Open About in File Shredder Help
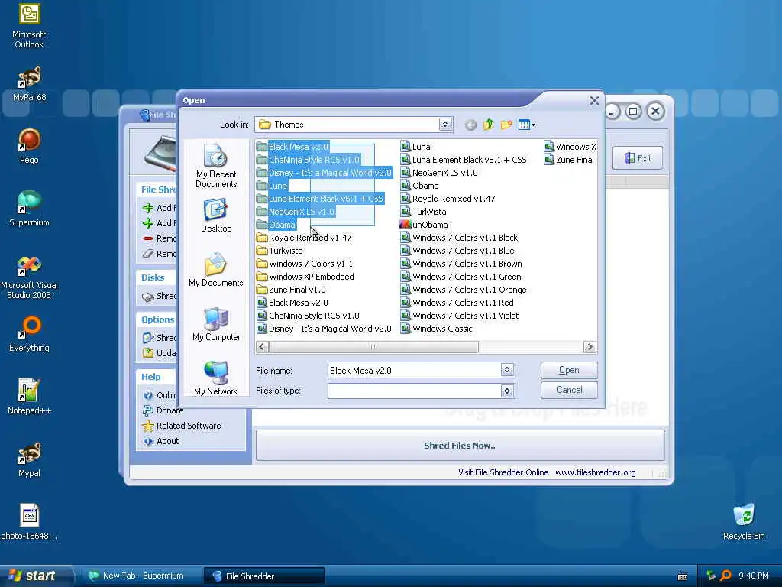 tap(161, 441)
